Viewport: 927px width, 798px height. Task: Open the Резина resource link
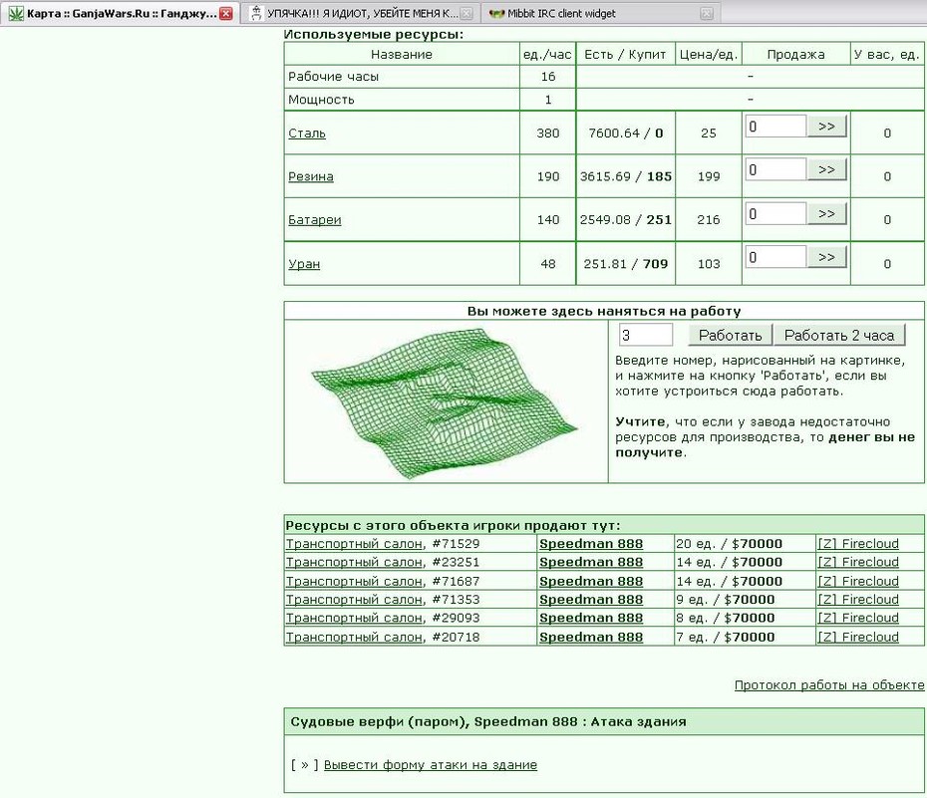tap(310, 176)
